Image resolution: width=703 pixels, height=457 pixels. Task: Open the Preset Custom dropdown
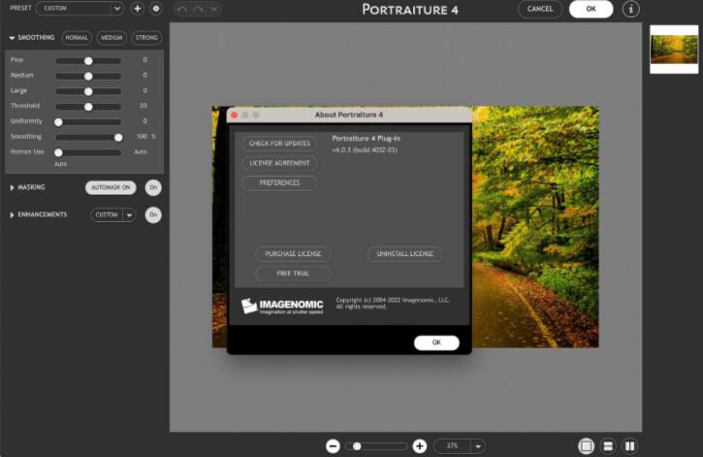[80, 8]
